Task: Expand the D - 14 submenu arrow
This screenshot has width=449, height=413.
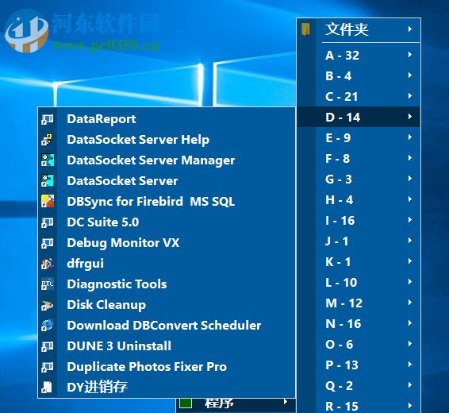Action: (410, 117)
